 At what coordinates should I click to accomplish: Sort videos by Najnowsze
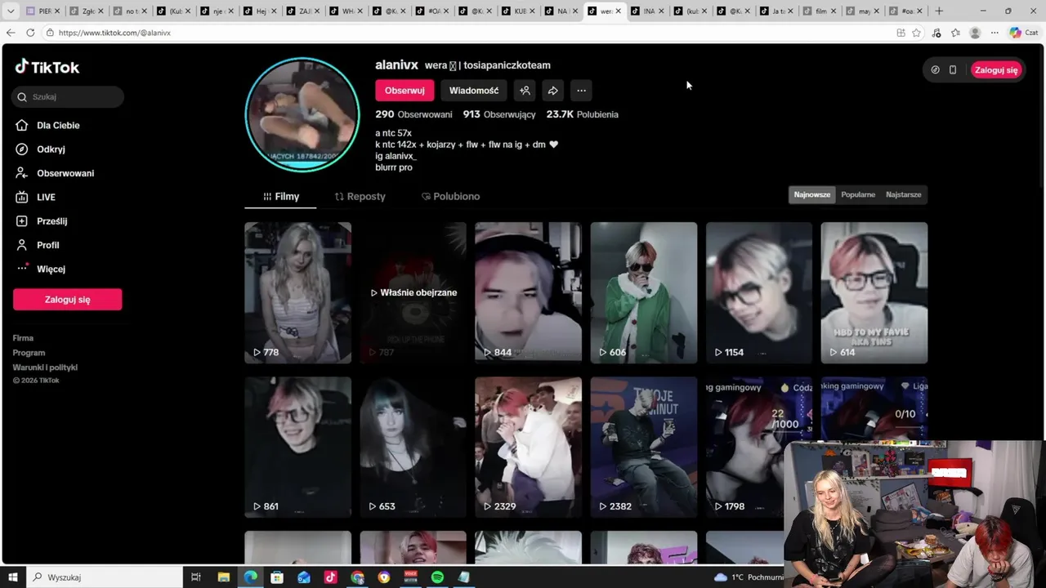point(812,194)
